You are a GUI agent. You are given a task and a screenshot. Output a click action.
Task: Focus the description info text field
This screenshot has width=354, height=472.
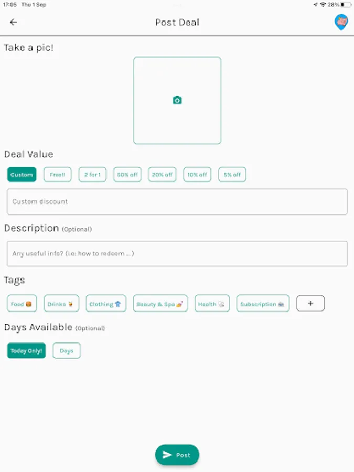tap(177, 253)
